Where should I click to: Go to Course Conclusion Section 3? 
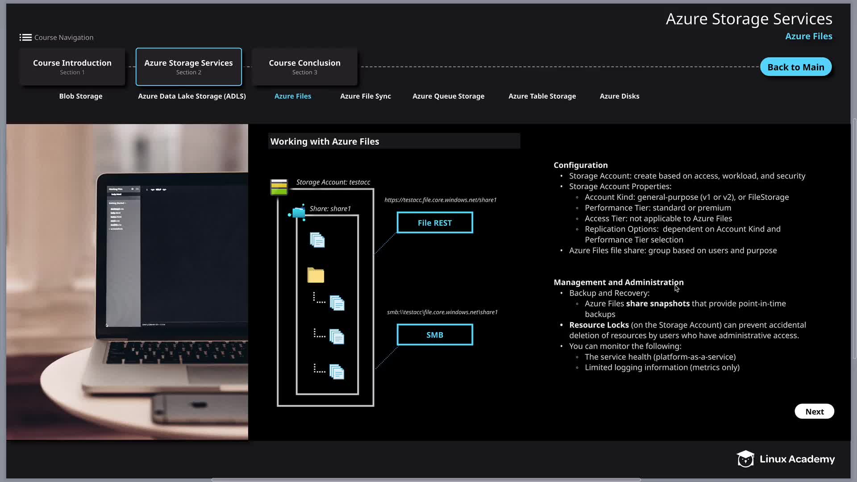click(304, 67)
